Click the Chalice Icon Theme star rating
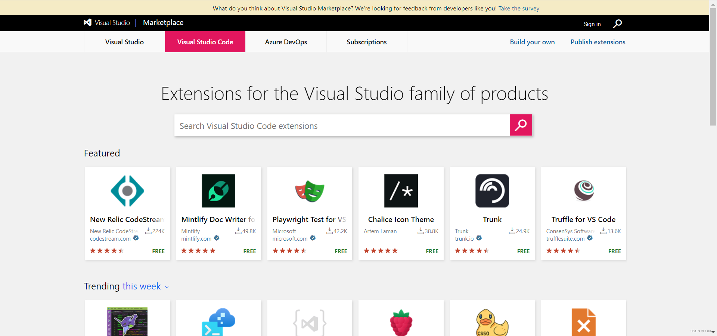This screenshot has height=336, width=717. point(381,251)
